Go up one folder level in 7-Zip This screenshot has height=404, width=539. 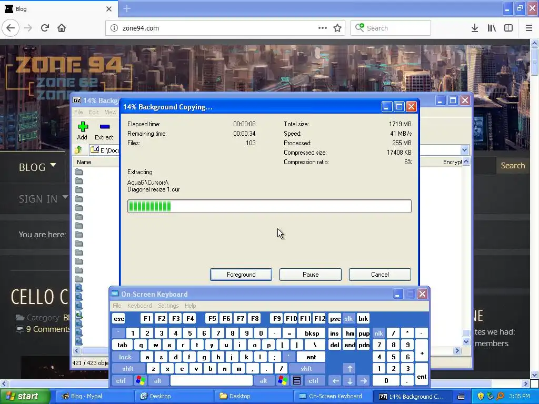pyautogui.click(x=78, y=150)
